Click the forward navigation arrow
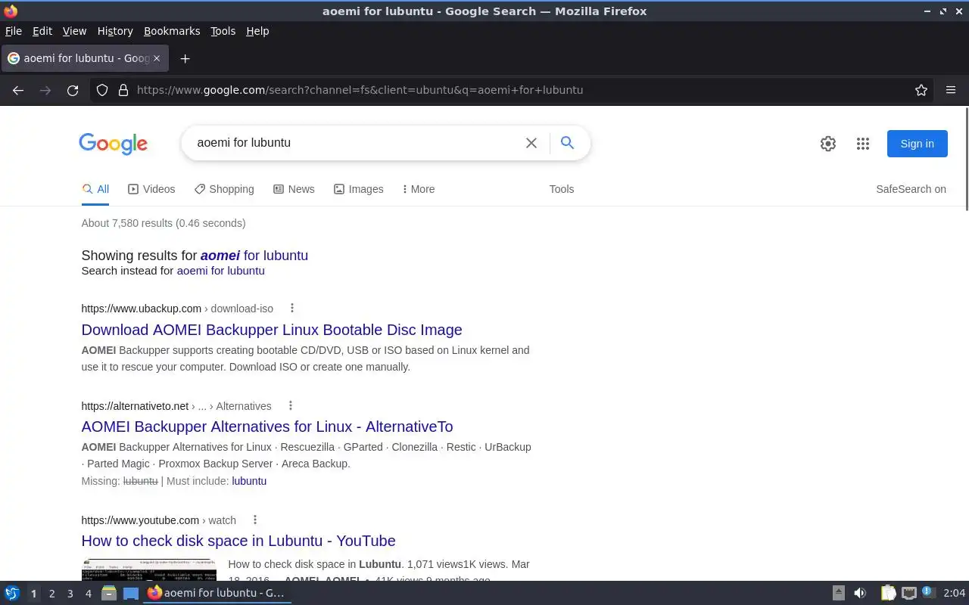The image size is (969, 605). [x=45, y=90]
